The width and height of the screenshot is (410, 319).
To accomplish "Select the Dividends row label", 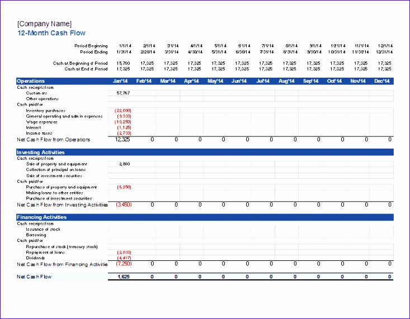I will (x=36, y=258).
